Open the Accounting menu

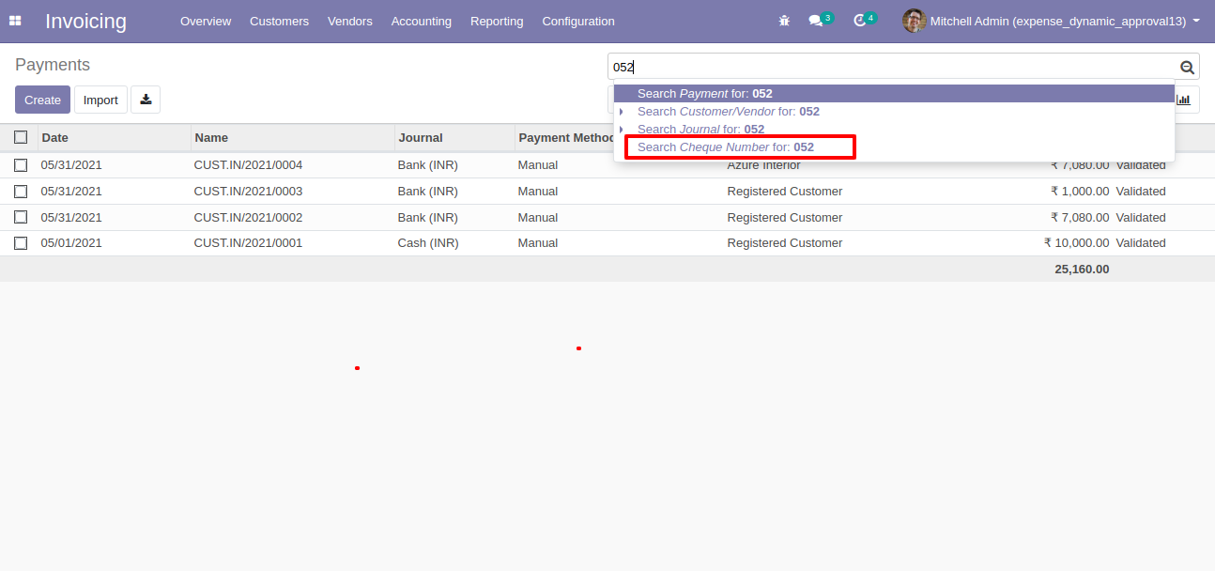[421, 21]
